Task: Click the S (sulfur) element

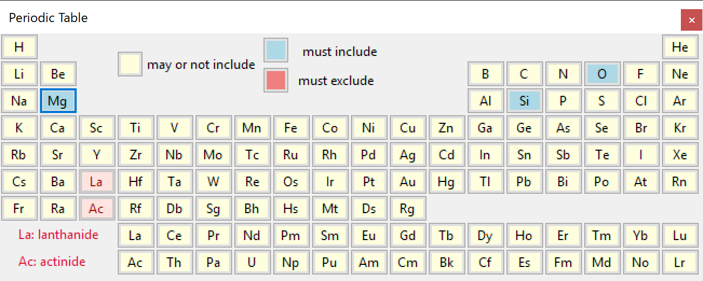Action: [602, 101]
